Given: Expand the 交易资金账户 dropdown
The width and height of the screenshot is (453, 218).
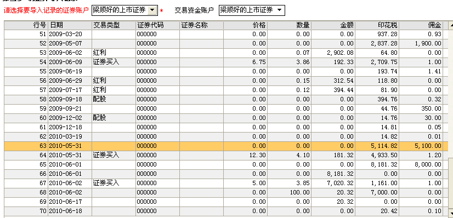Looking at the screenshot, I should pos(279,10).
